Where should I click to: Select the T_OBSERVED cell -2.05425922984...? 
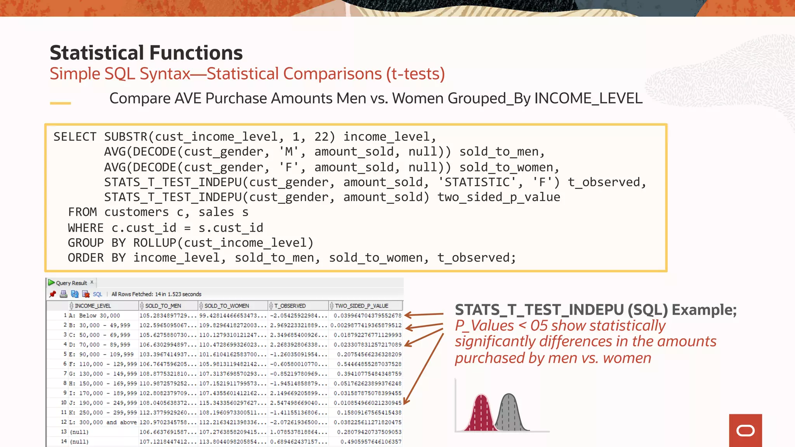click(298, 315)
